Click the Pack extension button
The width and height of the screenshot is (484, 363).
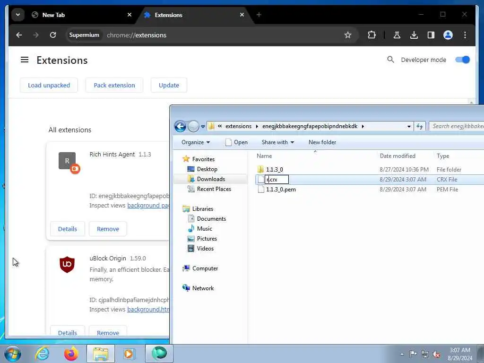[114, 85]
